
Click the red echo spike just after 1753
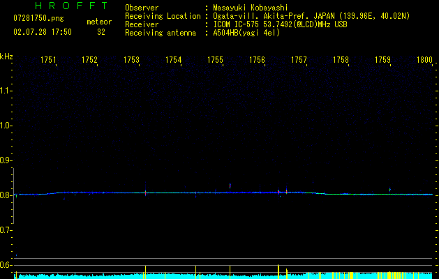pyautogui.click(x=146, y=193)
